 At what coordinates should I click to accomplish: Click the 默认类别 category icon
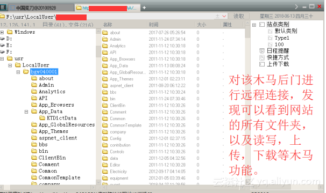click(270, 31)
